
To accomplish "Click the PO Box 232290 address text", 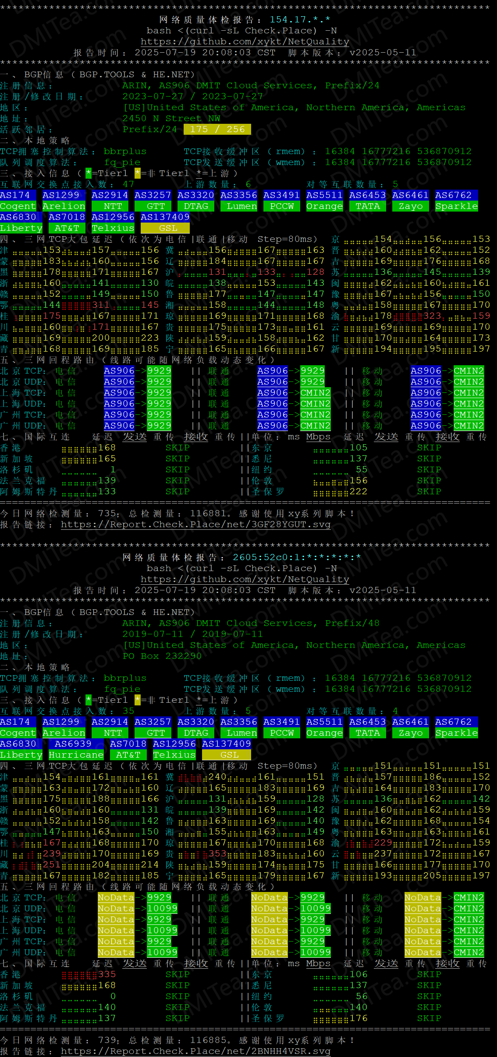I will [x=162, y=656].
